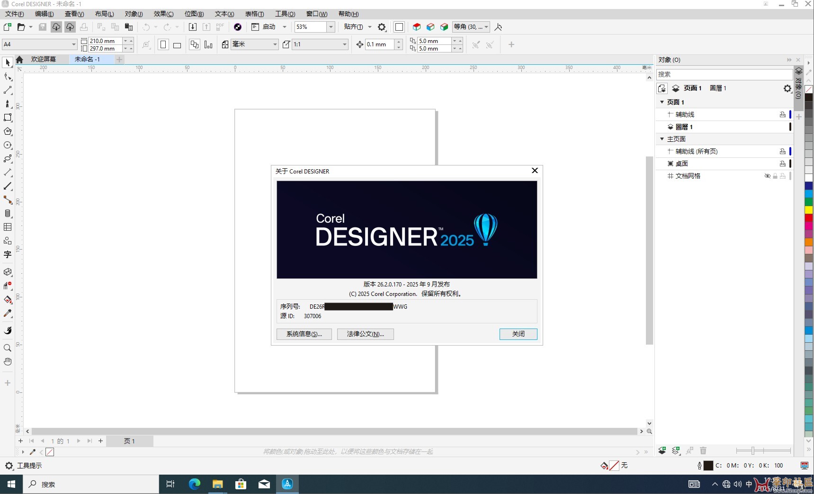Set portrait page orientation
Viewport: 814px width, 494px height.
pyautogui.click(x=163, y=44)
